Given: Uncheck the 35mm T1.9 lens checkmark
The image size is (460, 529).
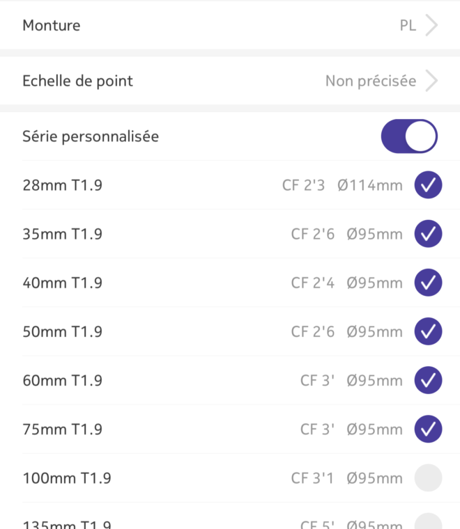Looking at the screenshot, I should 428,234.
